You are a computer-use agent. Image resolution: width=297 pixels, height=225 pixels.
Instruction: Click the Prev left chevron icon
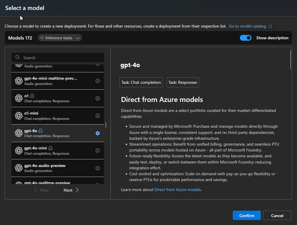(35, 190)
